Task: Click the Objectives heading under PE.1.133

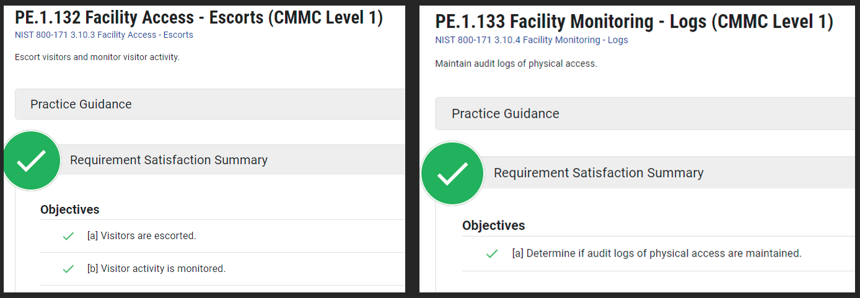Action: point(494,226)
